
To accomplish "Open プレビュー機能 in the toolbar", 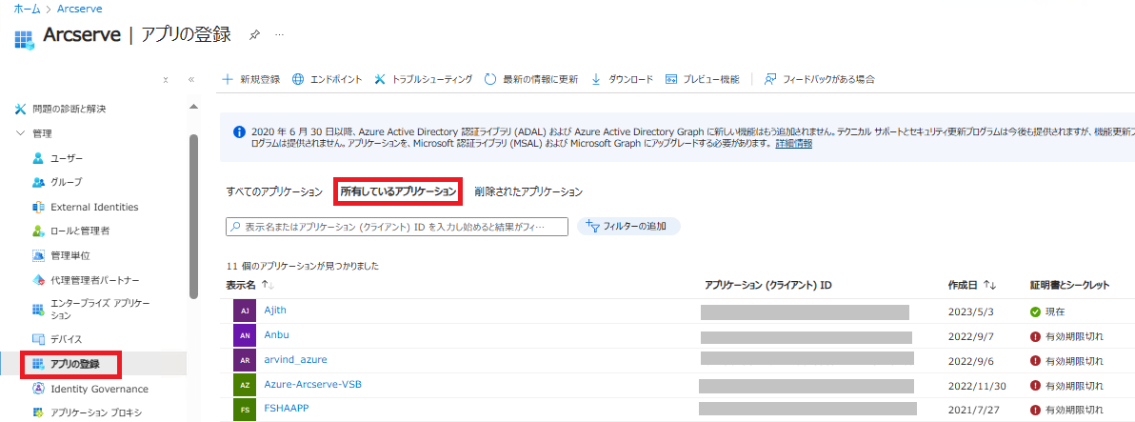I will (702, 80).
